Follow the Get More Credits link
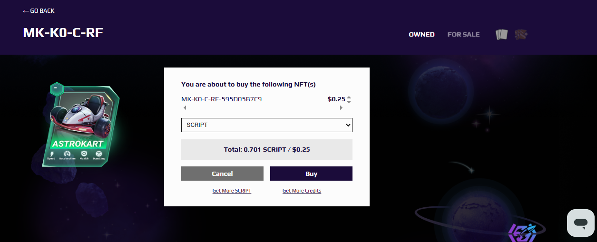The width and height of the screenshot is (597, 242). [x=302, y=191]
